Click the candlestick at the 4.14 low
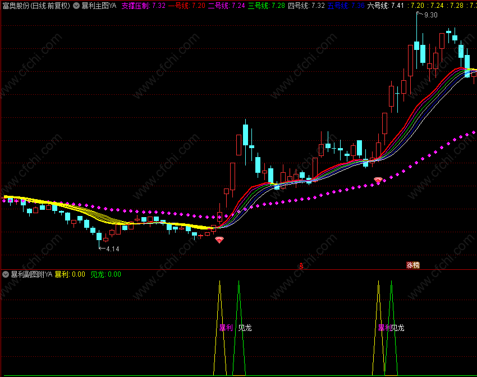This screenshot has height=377, width=477. click(x=99, y=237)
